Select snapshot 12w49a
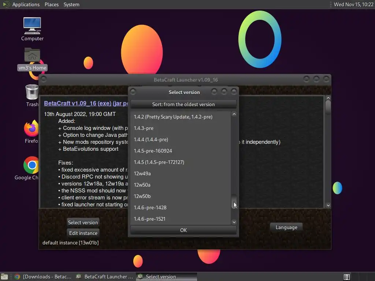 tap(181, 173)
